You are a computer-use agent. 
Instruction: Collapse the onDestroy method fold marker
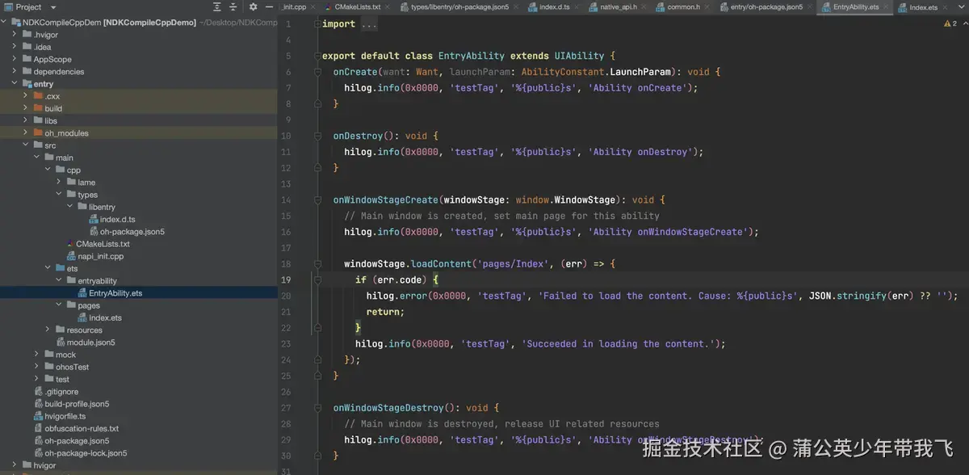[x=317, y=136]
